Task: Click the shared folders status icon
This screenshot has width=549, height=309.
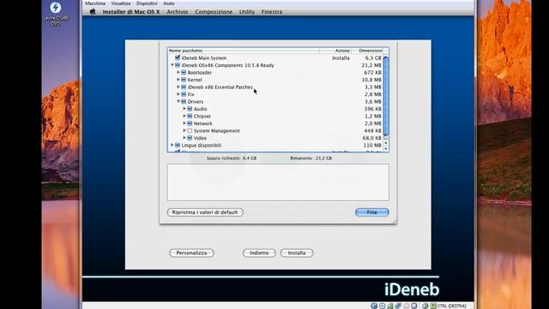Action: pos(406,306)
